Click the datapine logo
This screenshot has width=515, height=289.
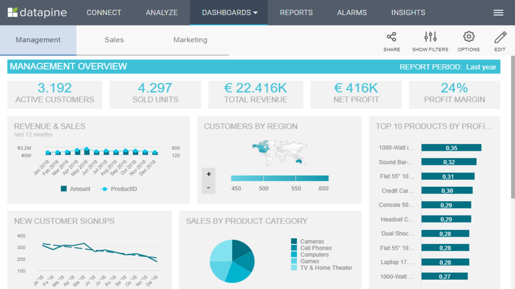pyautogui.click(x=37, y=13)
